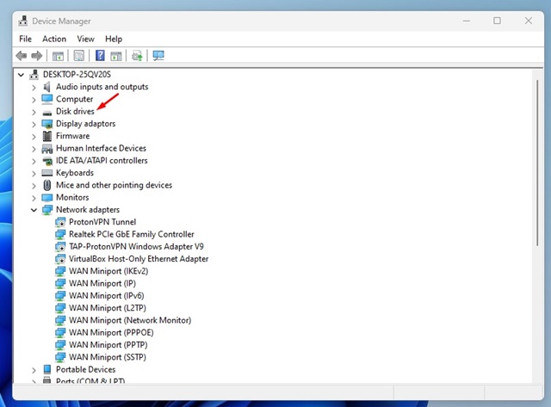The width and height of the screenshot is (551, 407).
Task: Expand the Keyboards chevron
Action: click(34, 173)
